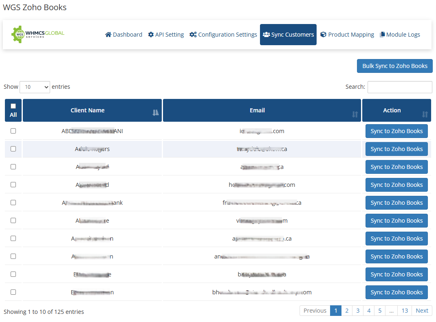
Task: Click the Product Mapping cube icon
Action: point(323,35)
